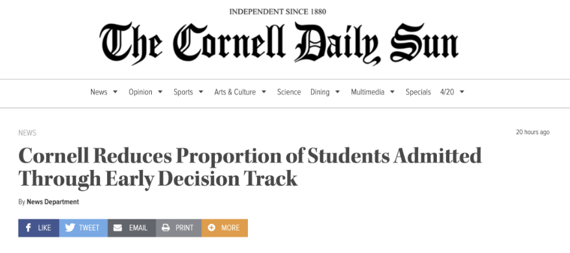The image size is (570, 253).
Task: Click the NEWS category label above headline
Action: (x=27, y=133)
